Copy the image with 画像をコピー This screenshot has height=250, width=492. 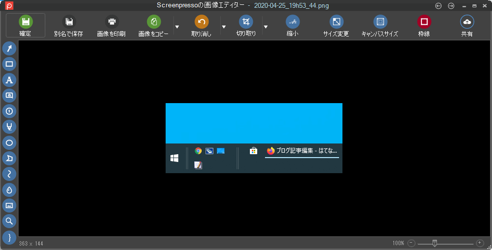tap(153, 25)
